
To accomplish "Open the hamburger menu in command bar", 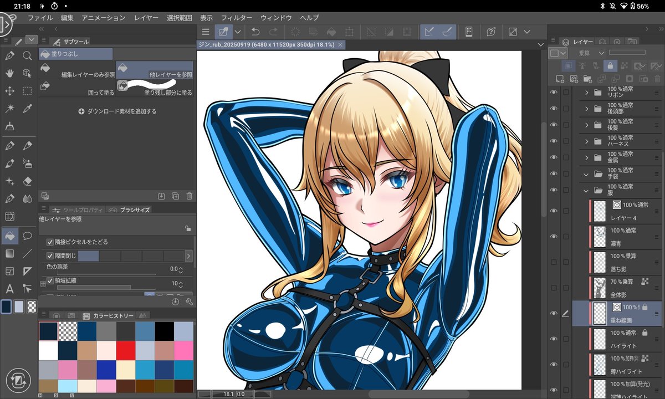I will click(x=206, y=32).
